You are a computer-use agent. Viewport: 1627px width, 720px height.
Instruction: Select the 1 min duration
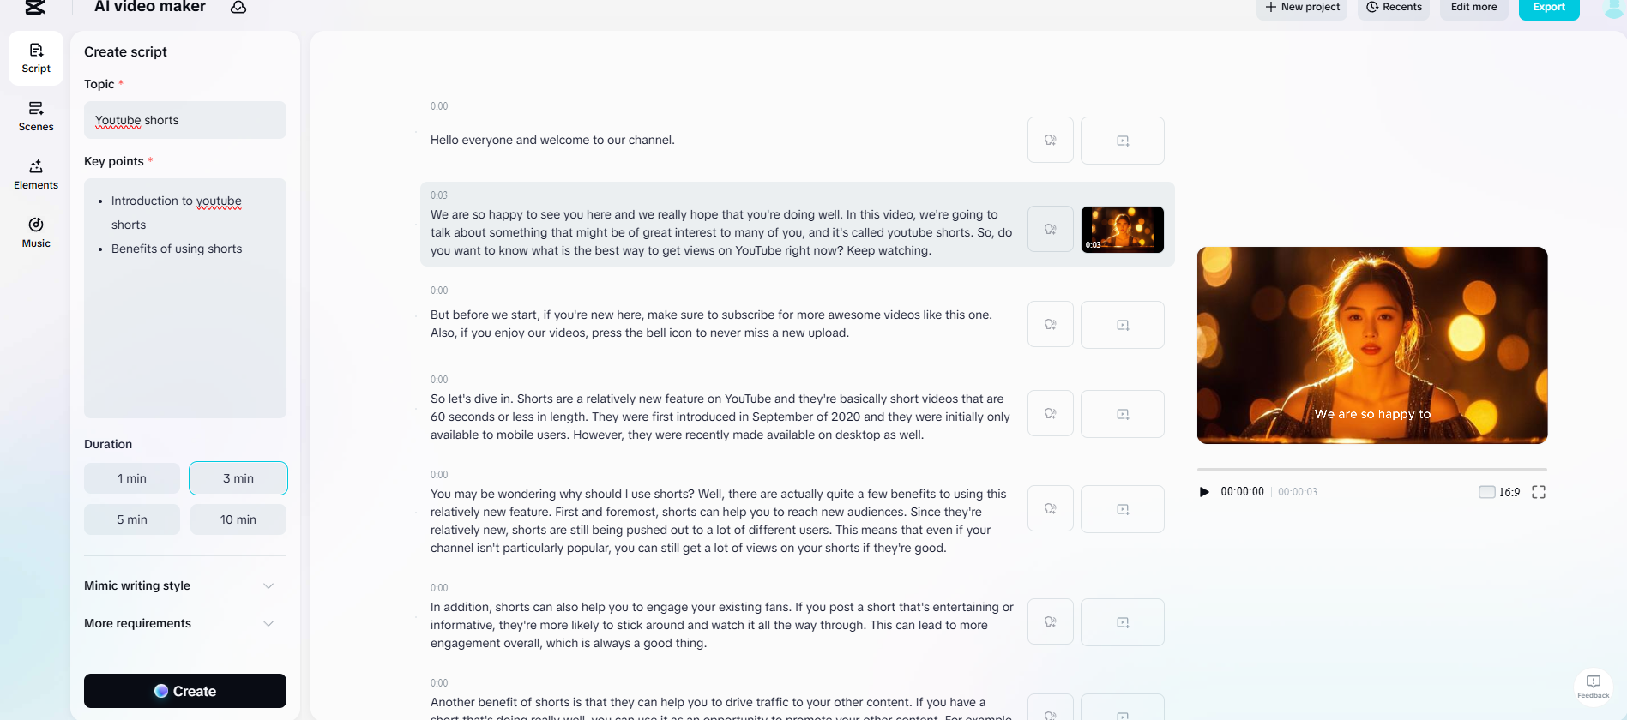132,478
